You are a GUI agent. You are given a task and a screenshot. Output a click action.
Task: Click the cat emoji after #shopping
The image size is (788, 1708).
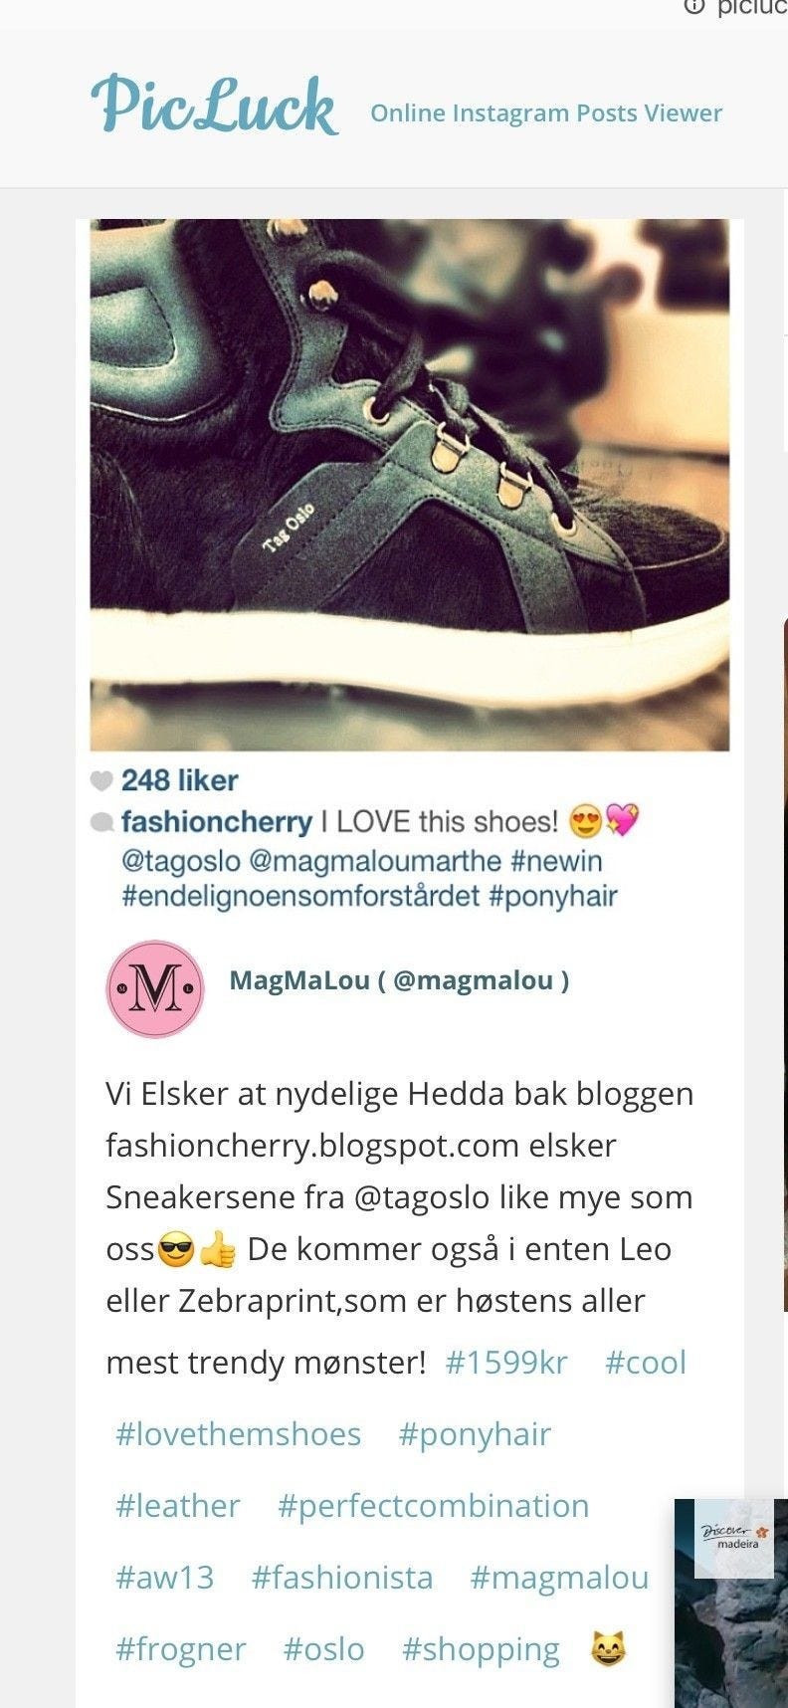pyautogui.click(x=607, y=1649)
